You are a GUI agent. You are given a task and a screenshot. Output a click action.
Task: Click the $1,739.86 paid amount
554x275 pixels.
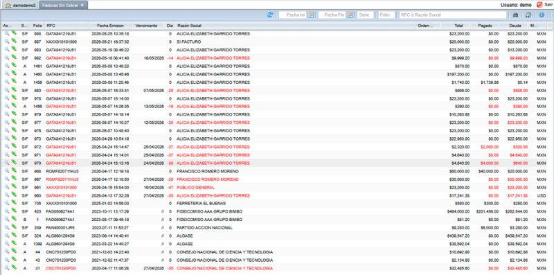point(490,82)
